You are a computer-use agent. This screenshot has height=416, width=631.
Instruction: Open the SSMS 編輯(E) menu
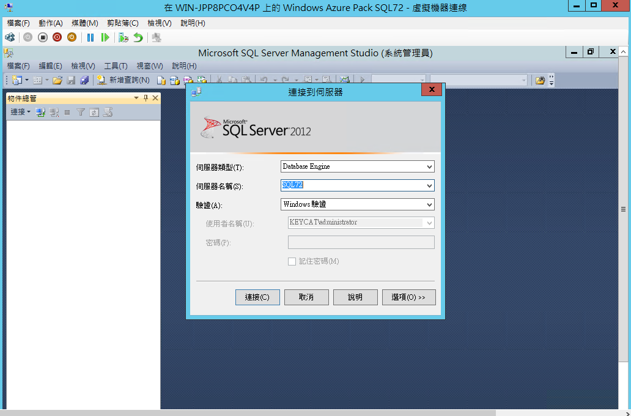click(x=50, y=65)
